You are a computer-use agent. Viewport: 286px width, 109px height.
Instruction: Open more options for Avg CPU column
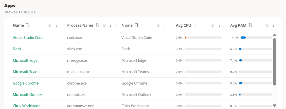pyautogui.click(x=219, y=25)
